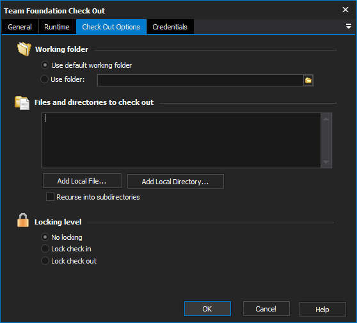
Task: Open the tab list dropdown arrow icon
Action: 348,26
